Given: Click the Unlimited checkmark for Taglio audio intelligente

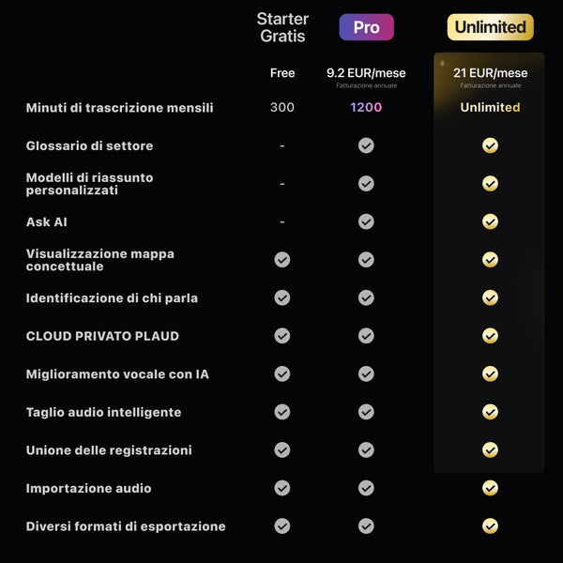Looking at the screenshot, I should point(490,412).
